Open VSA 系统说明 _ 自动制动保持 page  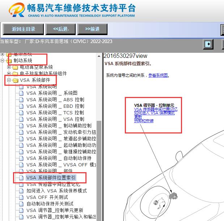(59, 158)
